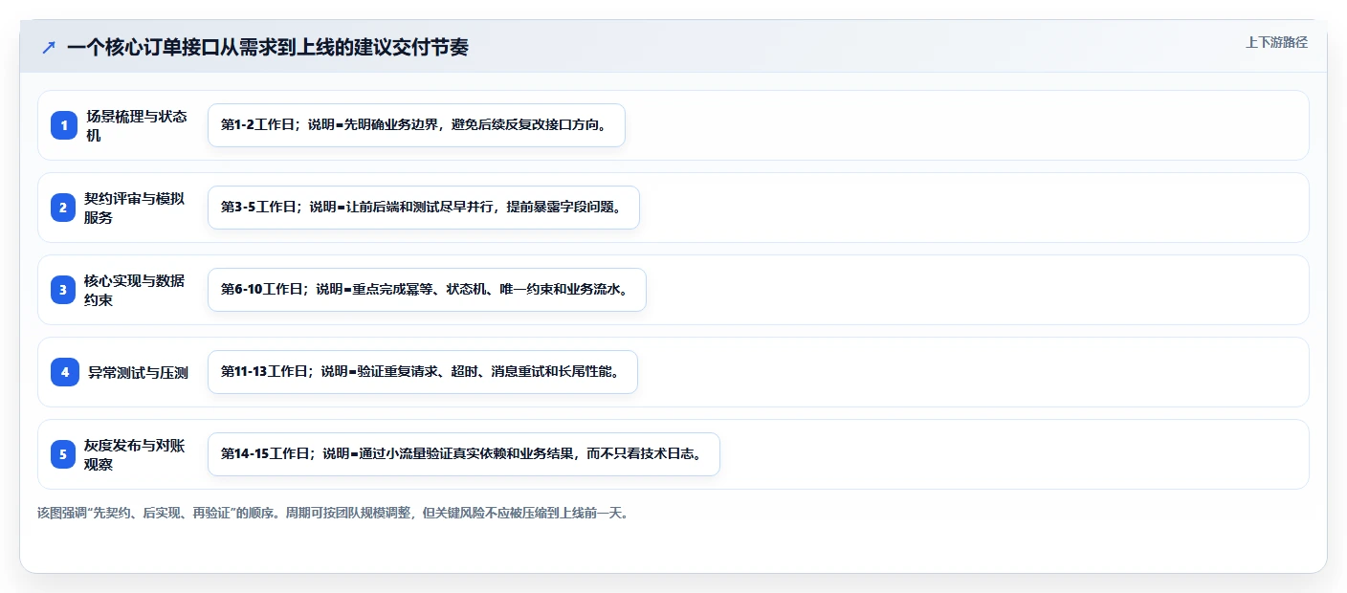Click the 核心实现与数据约束 step label
This screenshot has width=1347, height=593.
135,290
